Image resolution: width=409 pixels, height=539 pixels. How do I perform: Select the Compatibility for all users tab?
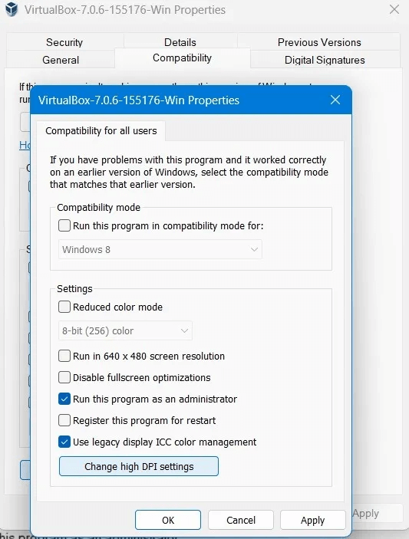(x=101, y=131)
